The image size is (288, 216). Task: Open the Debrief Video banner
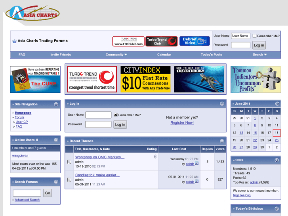coord(195,41)
